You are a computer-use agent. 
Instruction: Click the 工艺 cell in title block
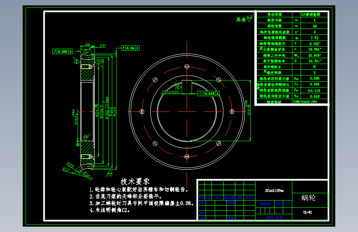(x=202, y=218)
